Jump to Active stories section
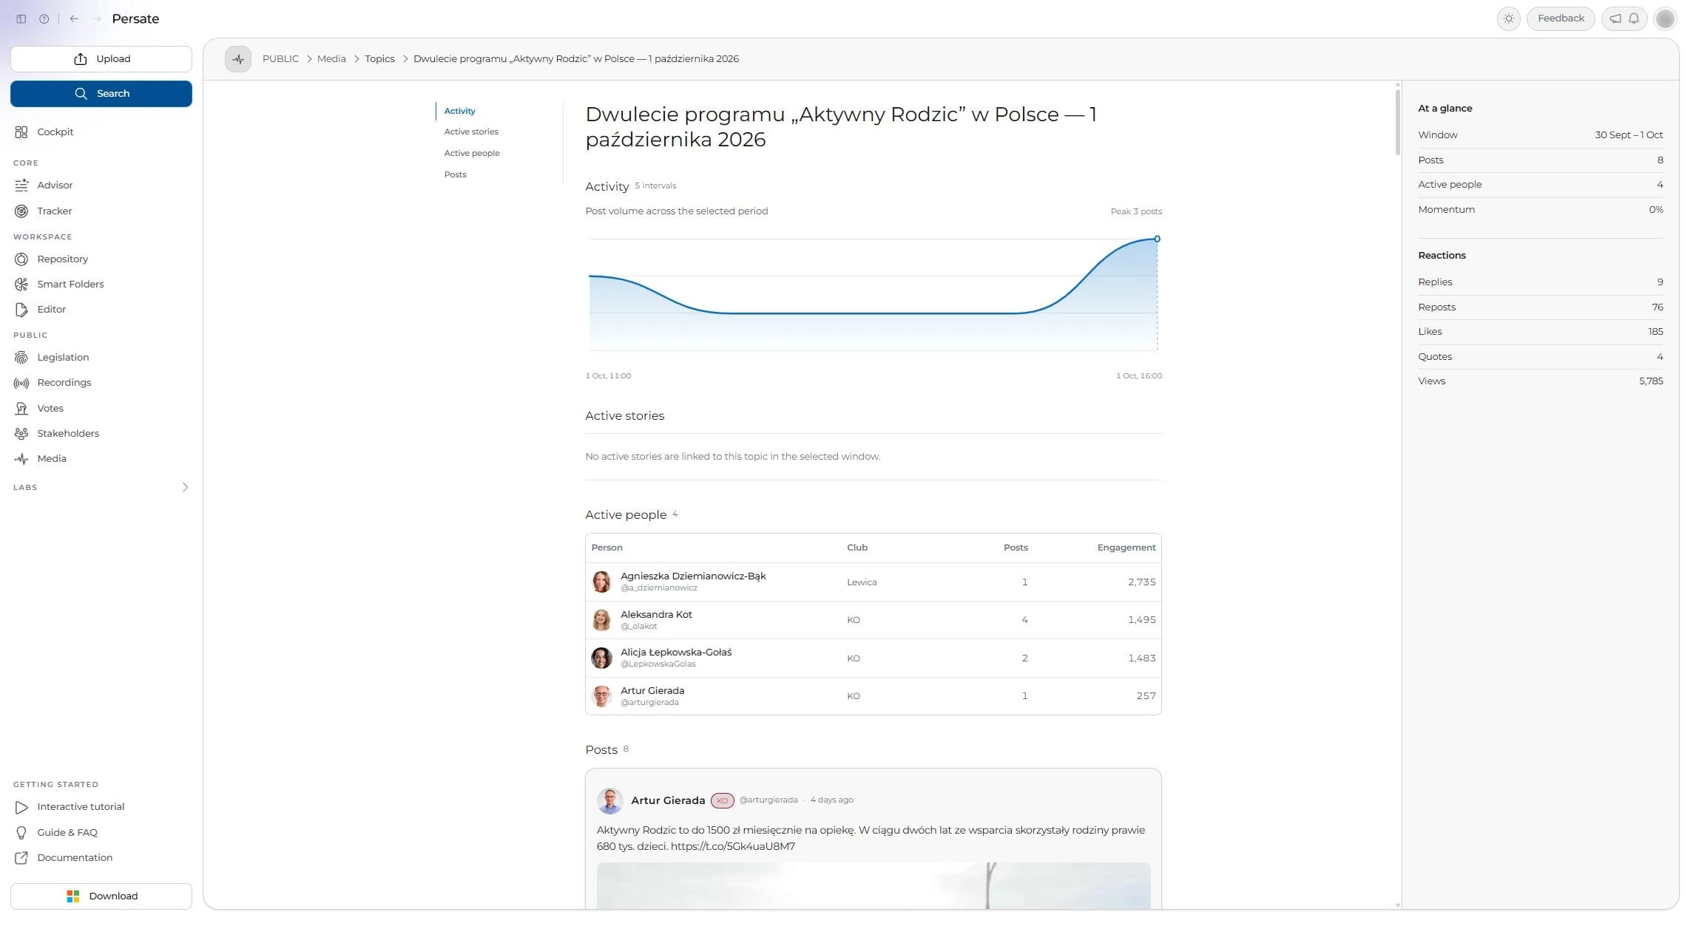The image size is (1696, 926). click(x=471, y=132)
